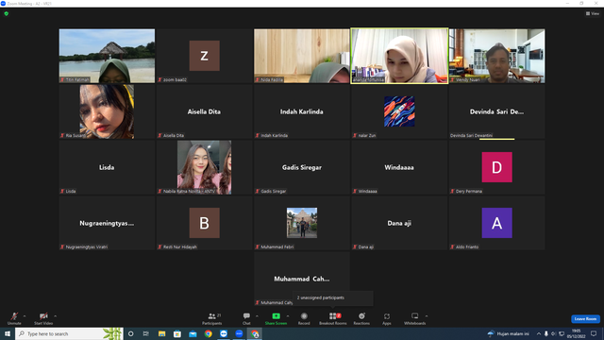The width and height of the screenshot is (604, 340).
Task: Open the Reactions menu
Action: [x=361, y=318]
